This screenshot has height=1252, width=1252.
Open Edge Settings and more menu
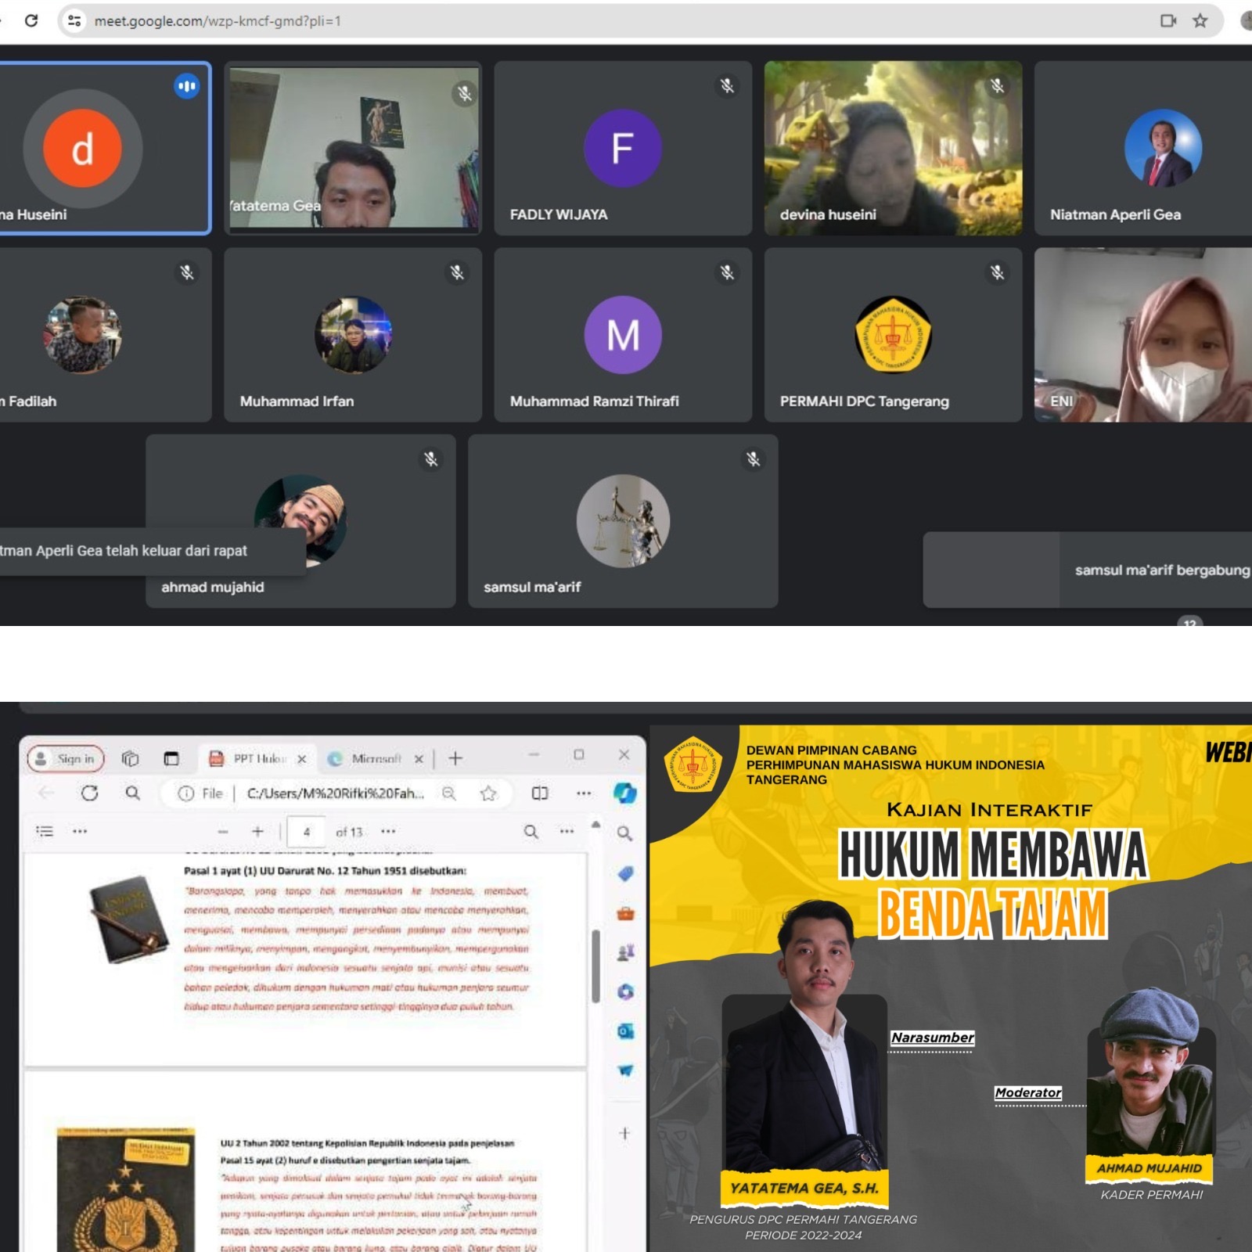(x=584, y=793)
